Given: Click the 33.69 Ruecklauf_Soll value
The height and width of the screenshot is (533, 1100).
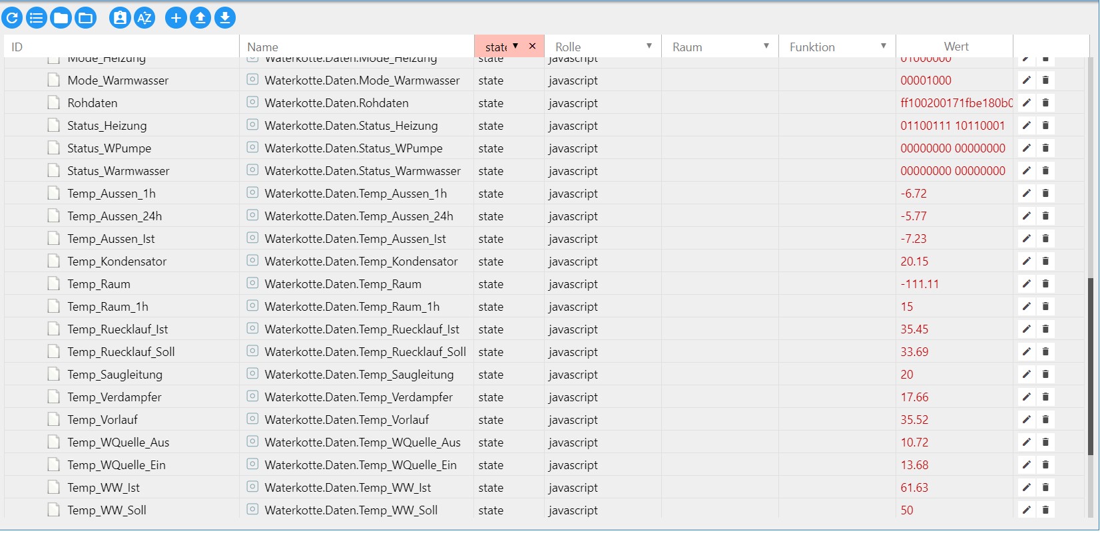Looking at the screenshot, I should point(914,352).
